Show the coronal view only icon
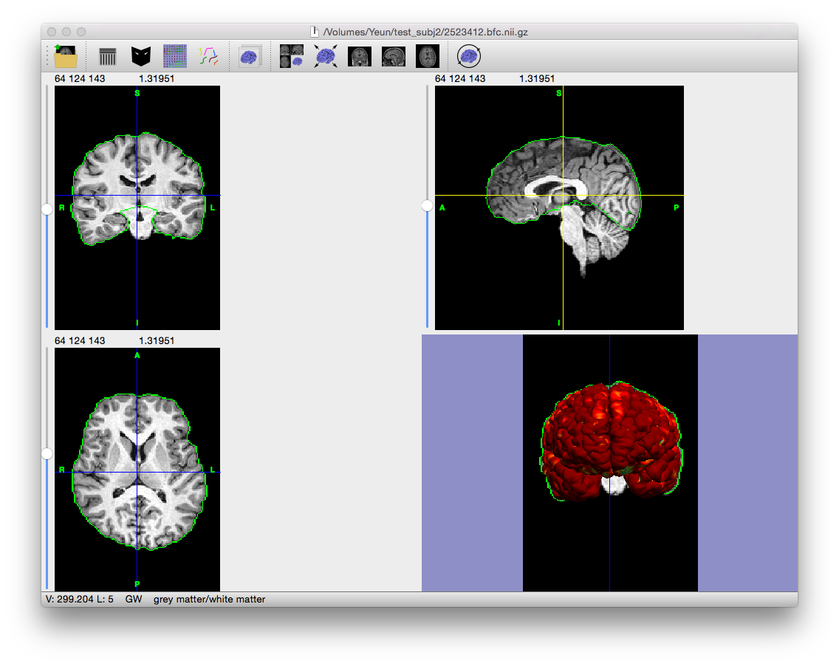Viewport: 839px width, 666px height. click(x=360, y=56)
